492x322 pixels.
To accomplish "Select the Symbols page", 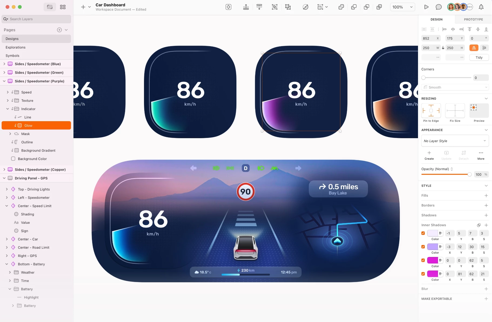I will (x=36, y=56).
